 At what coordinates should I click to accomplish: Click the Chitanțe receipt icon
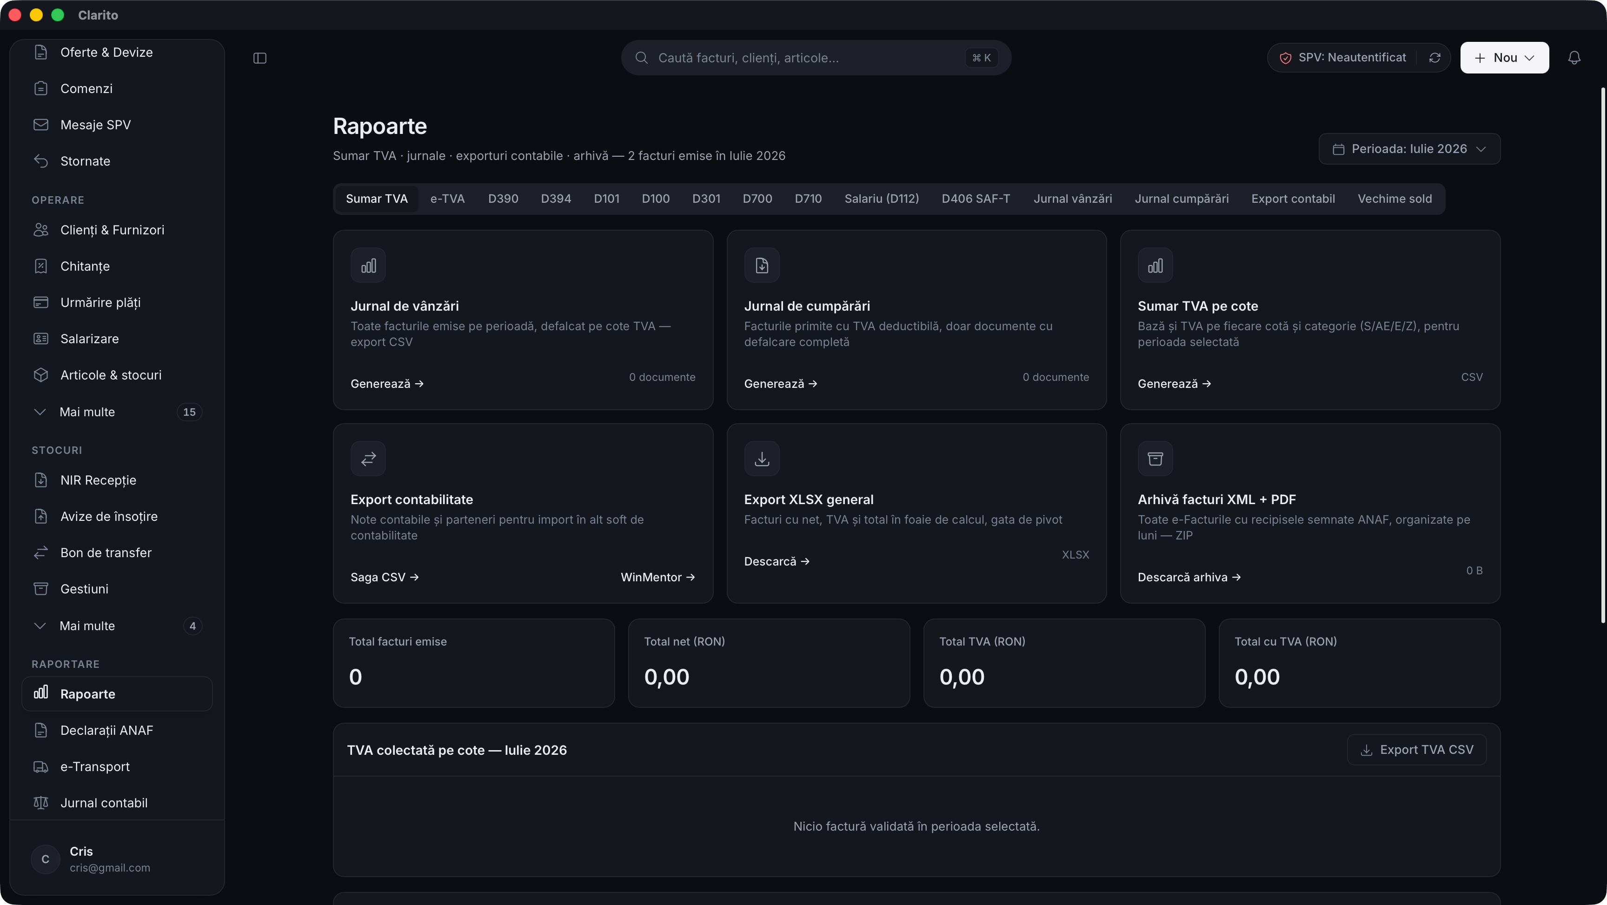point(40,266)
